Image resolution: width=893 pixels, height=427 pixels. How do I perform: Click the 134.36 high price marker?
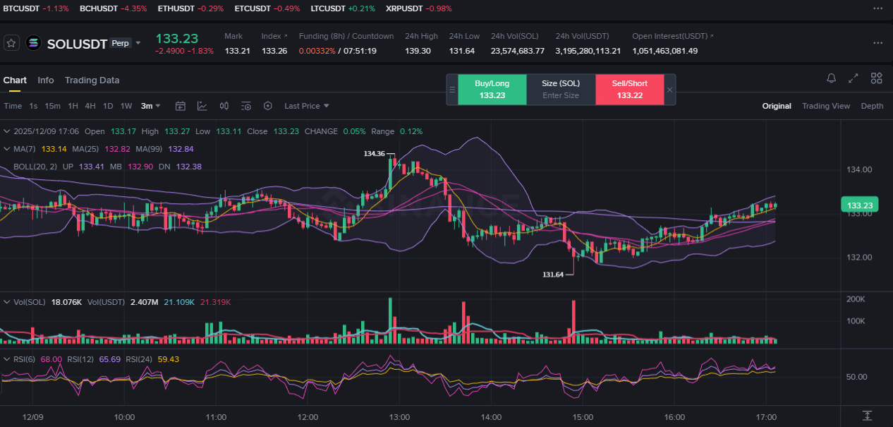click(375, 154)
